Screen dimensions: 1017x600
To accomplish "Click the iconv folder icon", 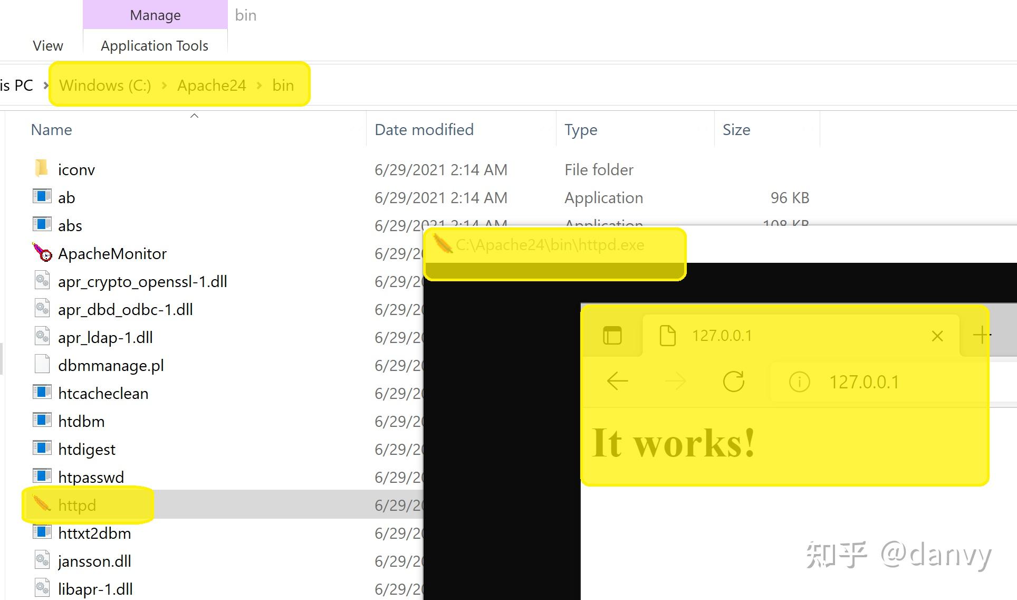I will point(42,169).
